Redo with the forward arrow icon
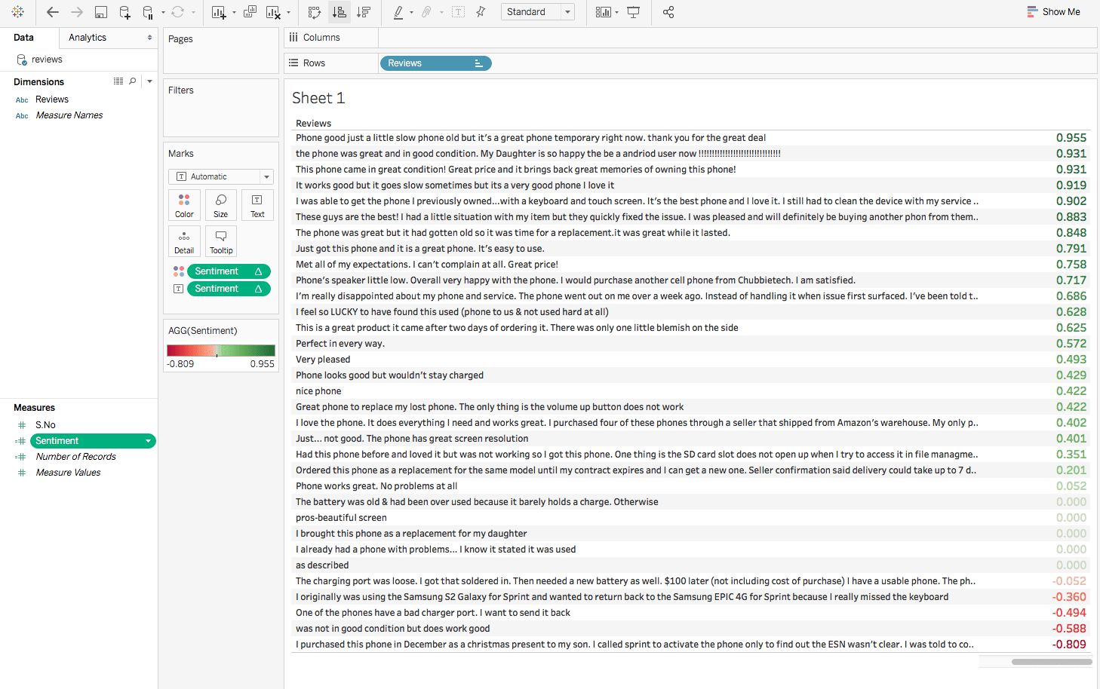This screenshot has height=689, width=1100. [x=76, y=12]
